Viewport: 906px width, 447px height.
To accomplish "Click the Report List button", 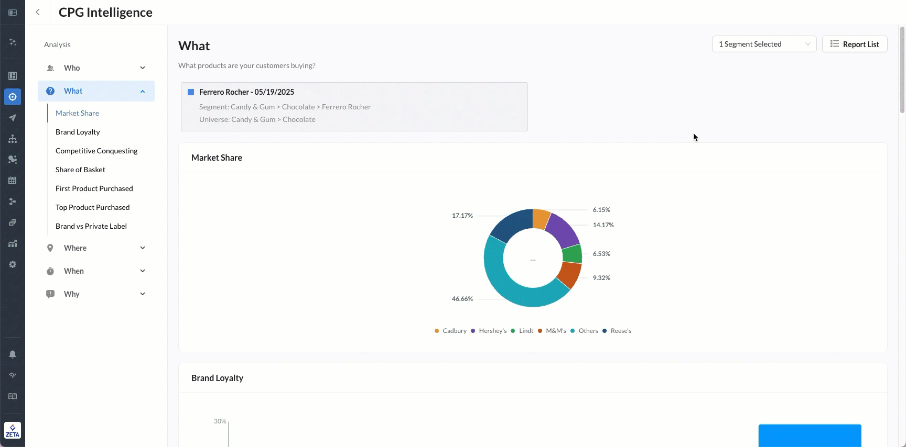I will tap(855, 44).
